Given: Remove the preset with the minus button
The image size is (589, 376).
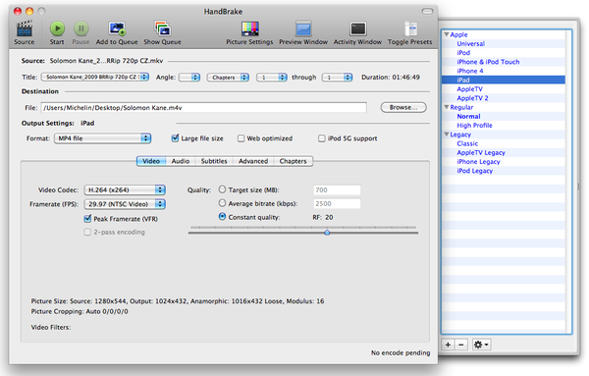Looking at the screenshot, I should [x=461, y=345].
